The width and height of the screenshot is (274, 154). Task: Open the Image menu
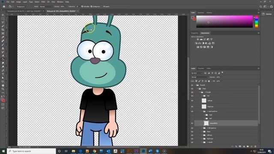click(x=18, y=2)
